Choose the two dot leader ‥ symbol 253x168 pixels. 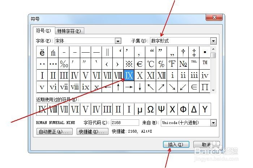coord(42,64)
